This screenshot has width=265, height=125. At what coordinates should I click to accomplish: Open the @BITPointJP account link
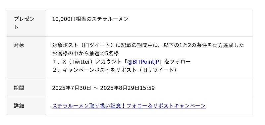[x=143, y=62]
